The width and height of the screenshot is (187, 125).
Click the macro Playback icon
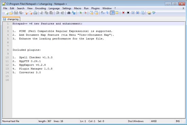coord(133,13)
